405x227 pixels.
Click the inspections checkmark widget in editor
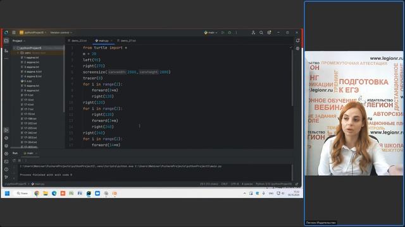(291, 48)
